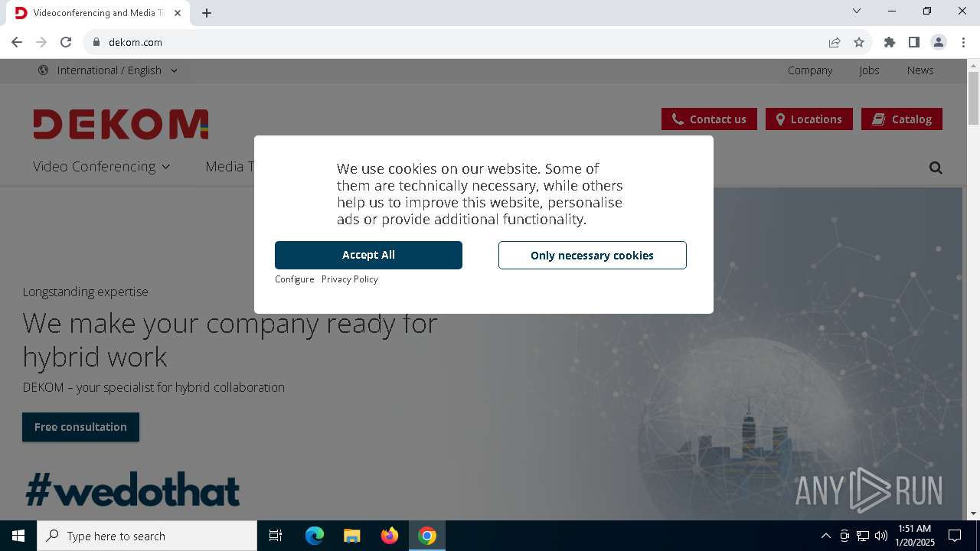Open the Jobs link
This screenshot has height=551, width=980.
coord(869,70)
